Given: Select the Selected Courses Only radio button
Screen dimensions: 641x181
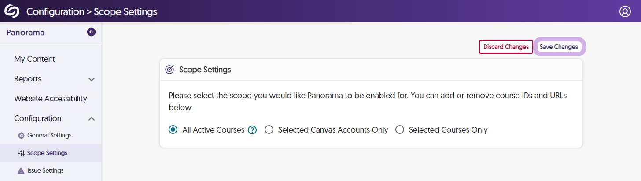Looking at the screenshot, I should pyautogui.click(x=400, y=130).
